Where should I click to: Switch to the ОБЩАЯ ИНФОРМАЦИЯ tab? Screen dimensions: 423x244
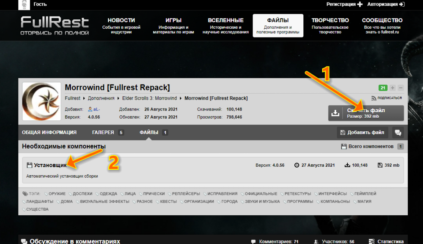click(49, 133)
